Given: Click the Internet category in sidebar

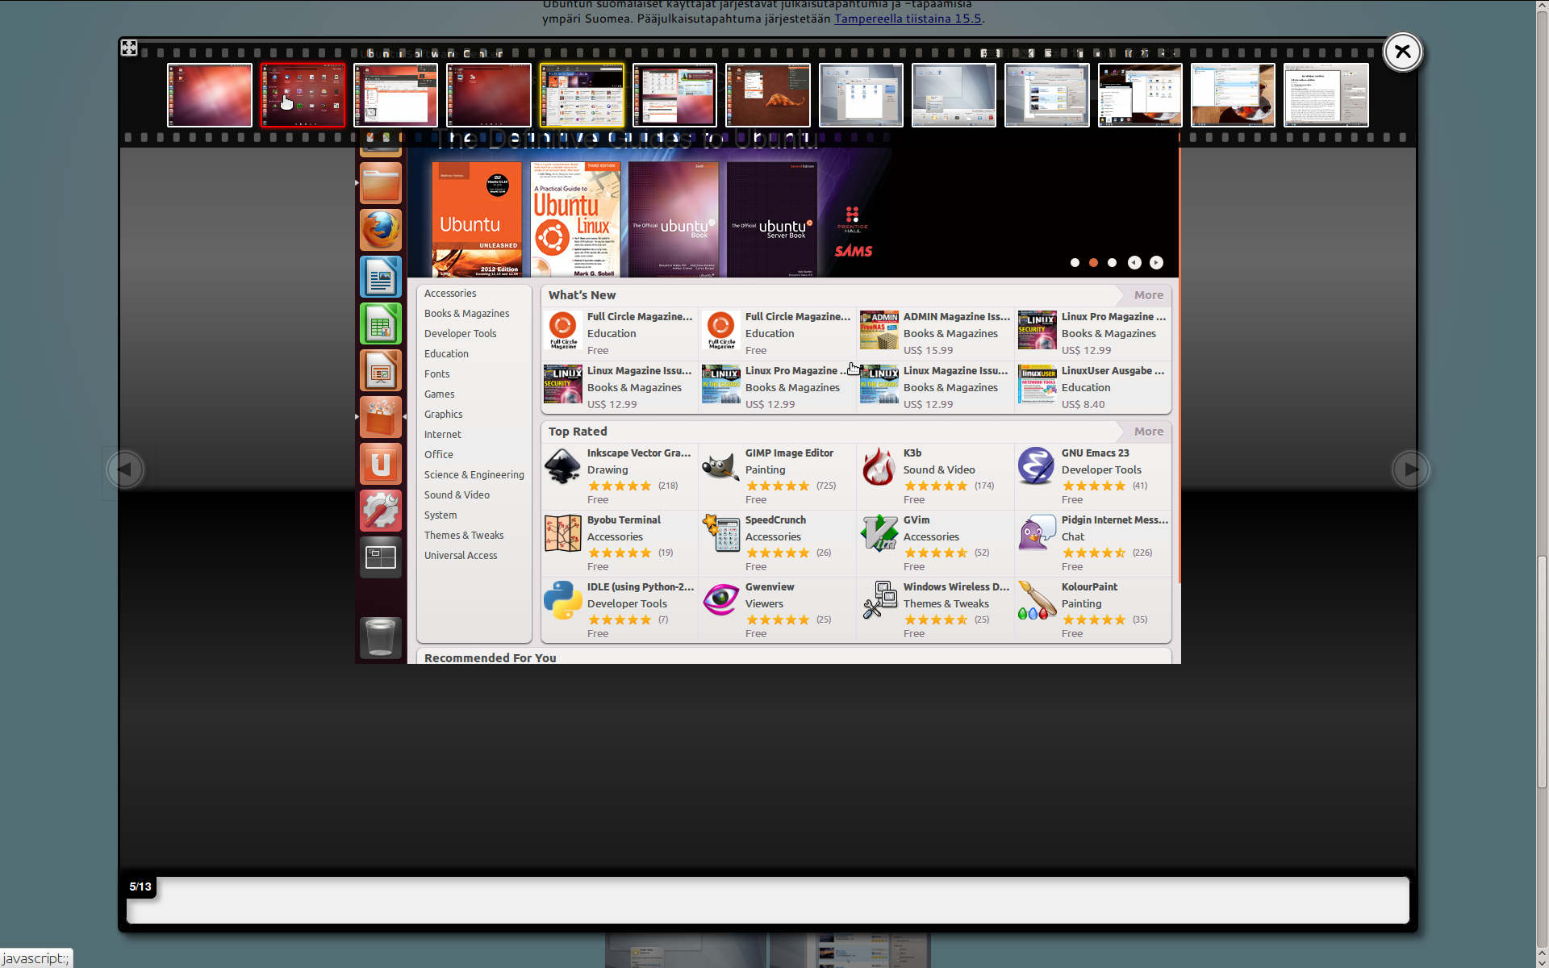Looking at the screenshot, I should [442, 435].
